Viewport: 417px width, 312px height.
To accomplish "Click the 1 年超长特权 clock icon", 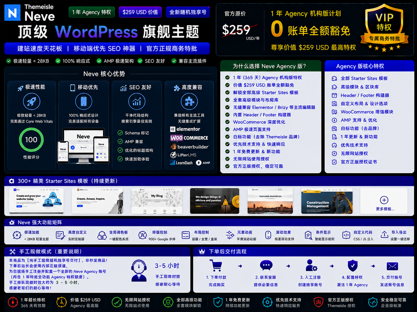I will point(13,302).
